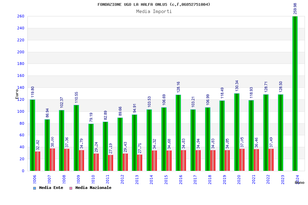Click the red 2011 bar valued 27.19
The height and width of the screenshot is (205, 308).
pos(111,163)
